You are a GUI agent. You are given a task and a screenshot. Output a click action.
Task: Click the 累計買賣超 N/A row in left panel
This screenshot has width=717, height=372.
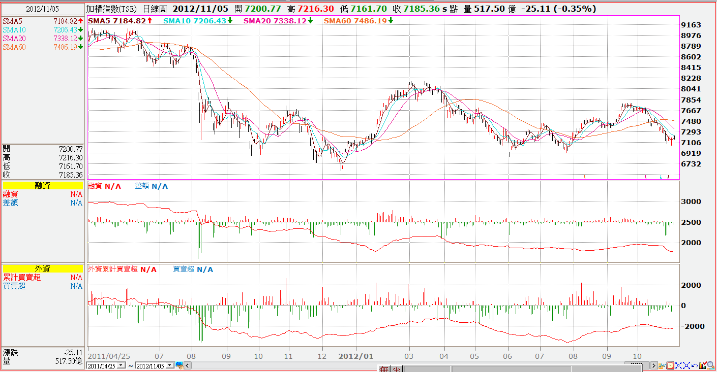(43, 277)
